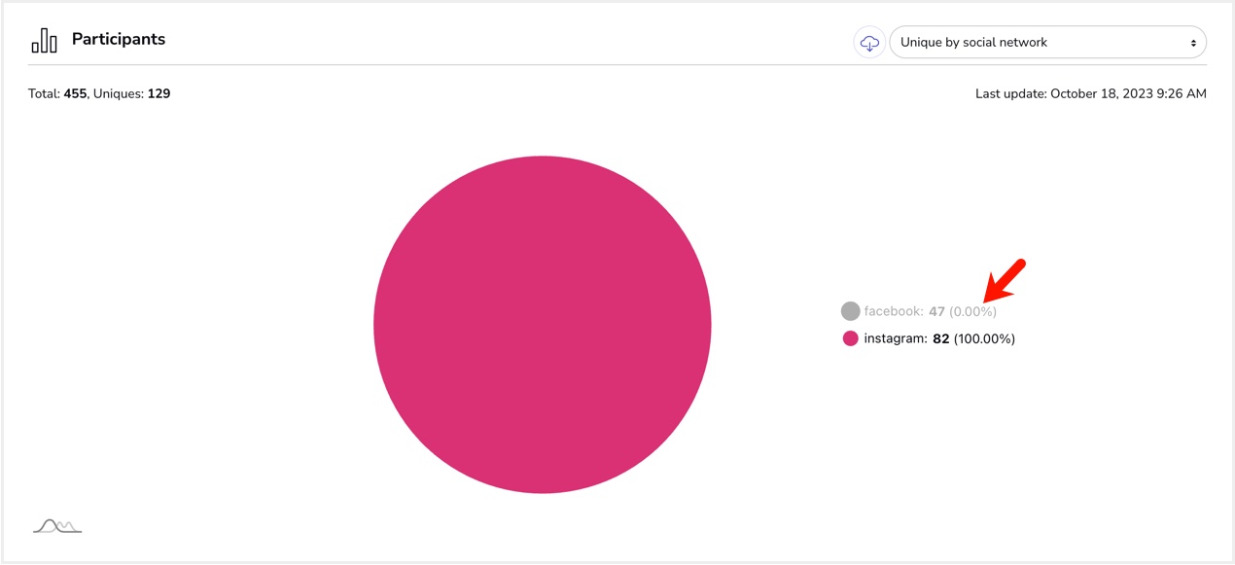Click the 'facebook: 47 (0.00%)' legend label
Screen dimensions: 1235x565
click(x=930, y=311)
